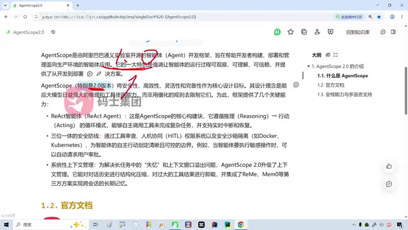Jump to outline item '1.2. 官方文档'

point(331,85)
